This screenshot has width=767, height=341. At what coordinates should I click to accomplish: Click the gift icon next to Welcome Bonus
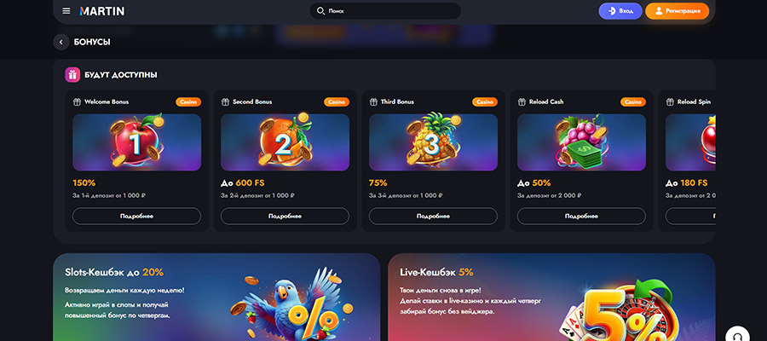[77, 101]
